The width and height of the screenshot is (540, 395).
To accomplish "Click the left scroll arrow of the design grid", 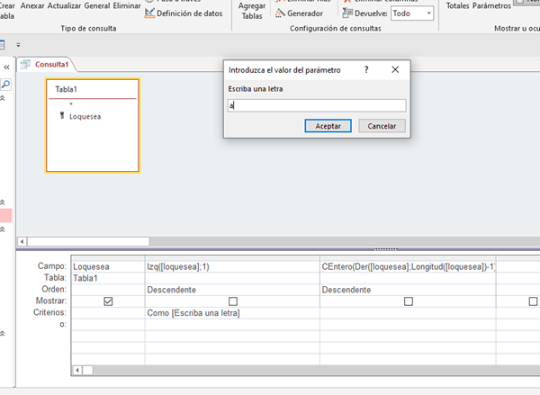I will [x=77, y=371].
